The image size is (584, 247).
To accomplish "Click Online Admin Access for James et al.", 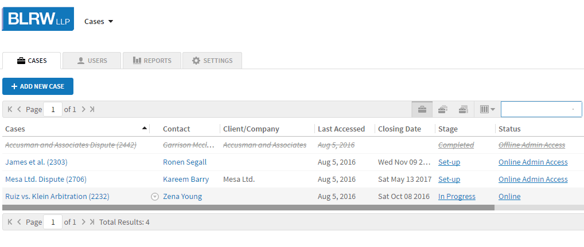I will [533, 162].
